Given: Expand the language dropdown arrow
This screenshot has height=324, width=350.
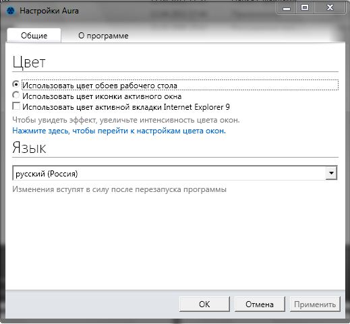Looking at the screenshot, I should tap(331, 173).
